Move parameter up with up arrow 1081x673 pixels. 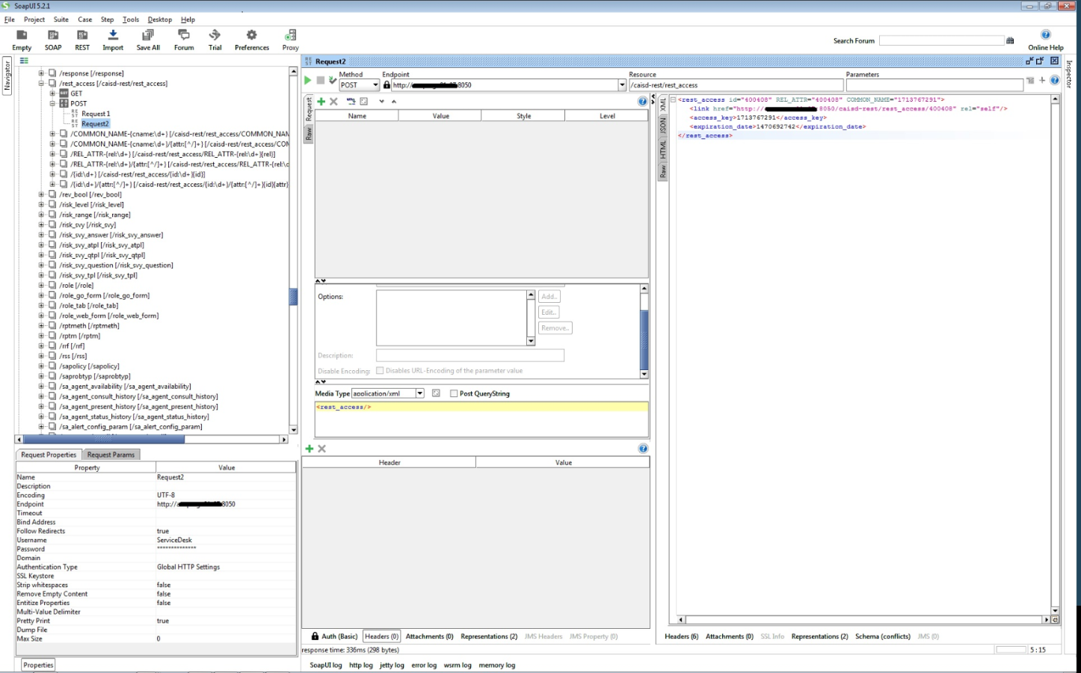tap(394, 102)
